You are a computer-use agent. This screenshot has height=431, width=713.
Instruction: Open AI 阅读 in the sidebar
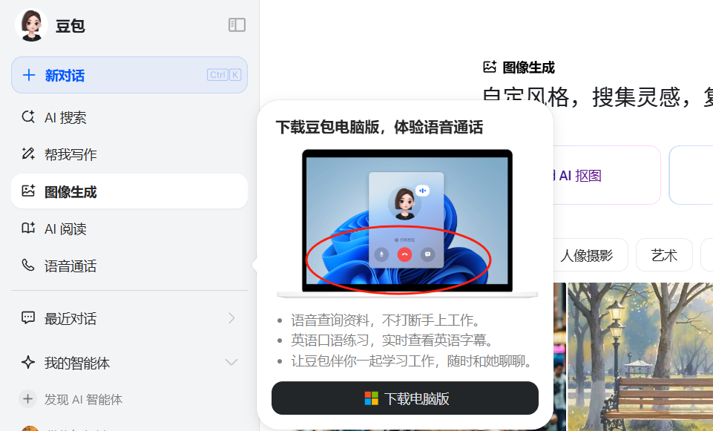129,228
